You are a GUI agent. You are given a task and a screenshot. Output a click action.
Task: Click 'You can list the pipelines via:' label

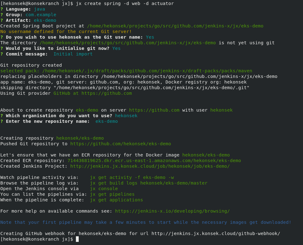point(44,195)
